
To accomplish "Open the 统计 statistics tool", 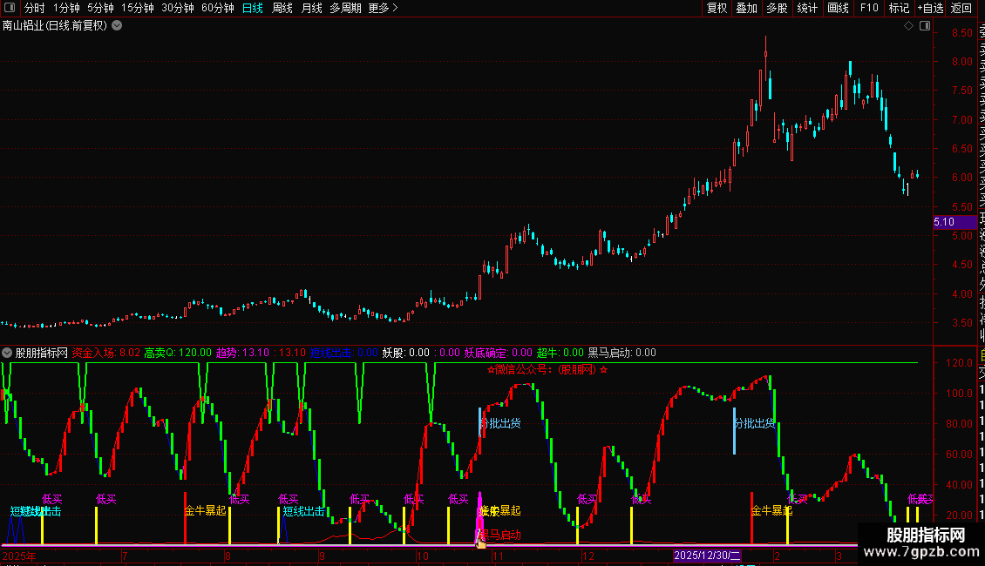I will click(x=807, y=8).
